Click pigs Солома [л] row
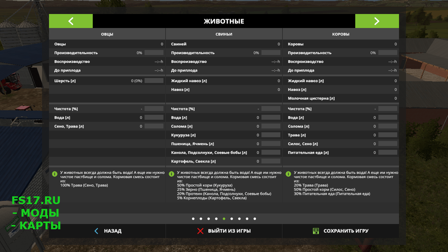The height and width of the screenshot is (252, 448). [224, 126]
